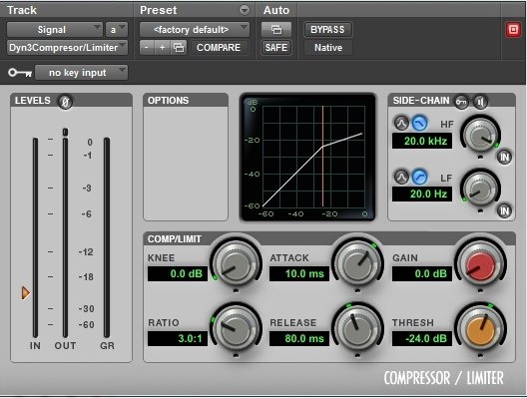
Task: Expand the factory default preset list
Action: (x=195, y=30)
